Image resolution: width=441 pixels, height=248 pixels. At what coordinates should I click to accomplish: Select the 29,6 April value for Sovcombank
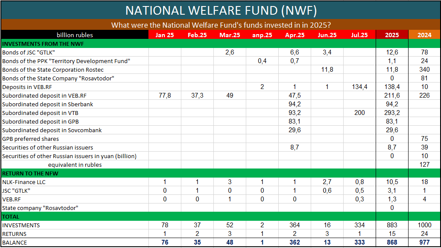point(295,130)
